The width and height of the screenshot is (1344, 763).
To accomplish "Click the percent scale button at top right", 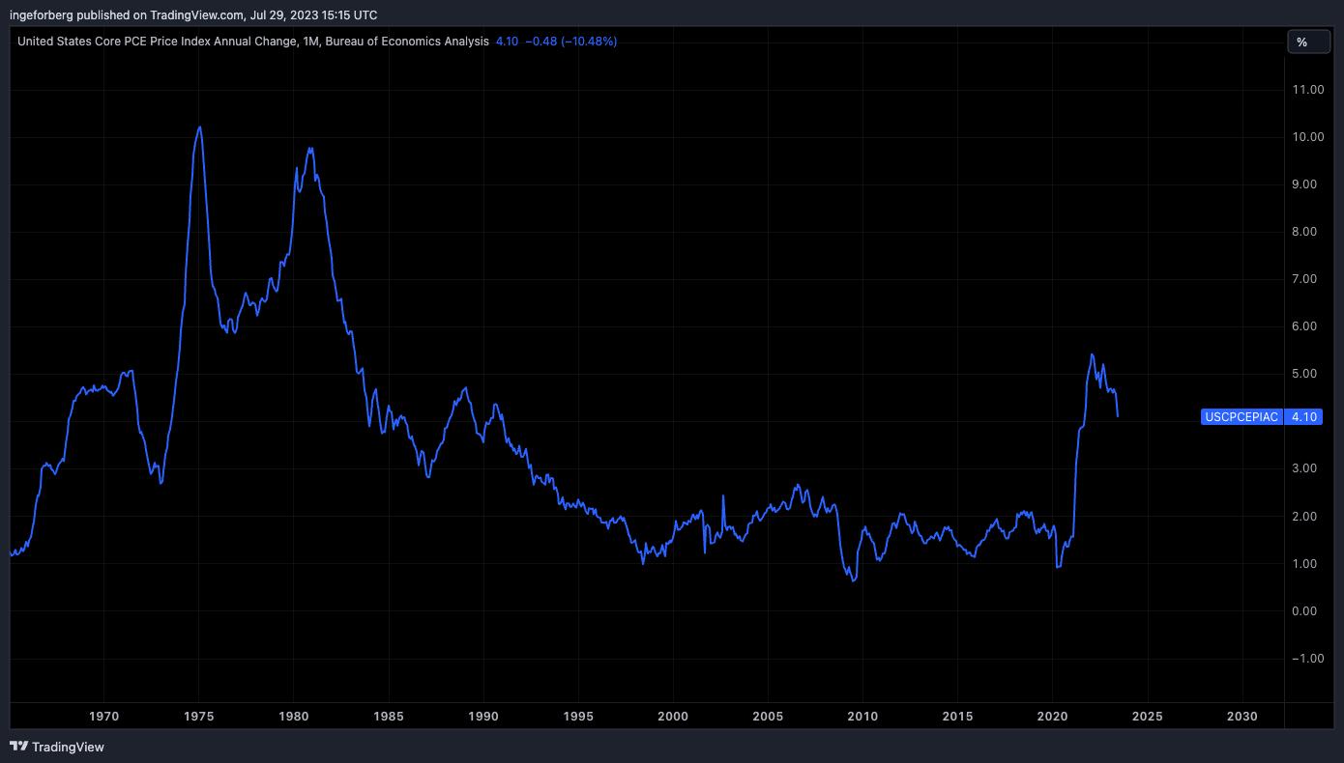I will pyautogui.click(x=1308, y=42).
